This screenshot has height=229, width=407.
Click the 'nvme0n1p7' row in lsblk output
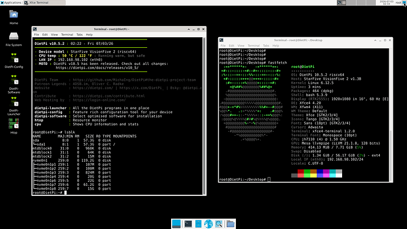72,185
